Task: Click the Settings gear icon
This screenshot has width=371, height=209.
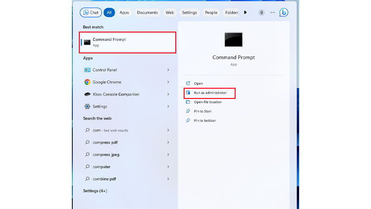Action: tap(87, 106)
